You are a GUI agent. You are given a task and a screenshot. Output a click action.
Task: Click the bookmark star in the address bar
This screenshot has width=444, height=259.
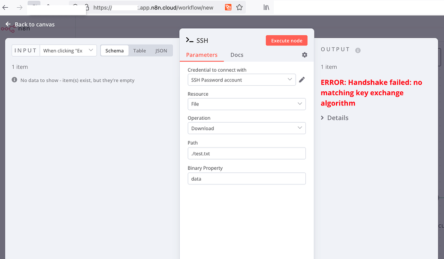(x=239, y=7)
